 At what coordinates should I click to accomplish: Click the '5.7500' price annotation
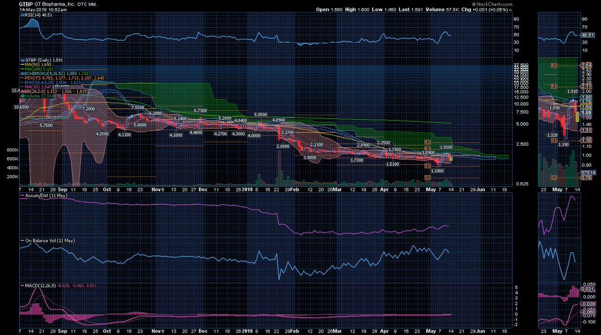pyautogui.click(x=45, y=126)
